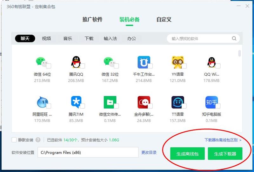Click the 生成下载器 button
Screen dimensions: 254x172
[225, 154]
